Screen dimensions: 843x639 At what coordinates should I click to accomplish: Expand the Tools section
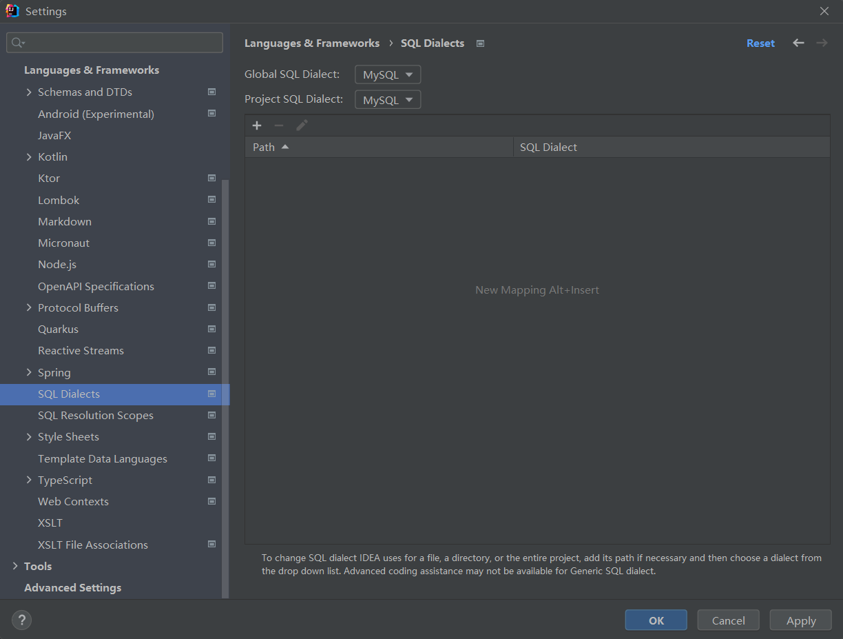pos(15,566)
